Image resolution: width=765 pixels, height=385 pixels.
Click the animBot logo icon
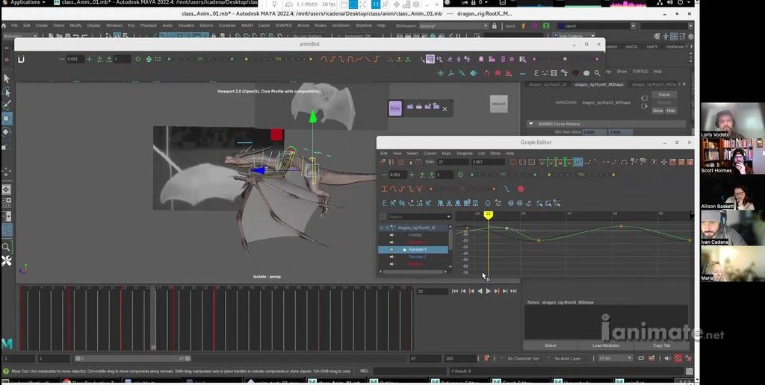pyautogui.click(x=21, y=59)
